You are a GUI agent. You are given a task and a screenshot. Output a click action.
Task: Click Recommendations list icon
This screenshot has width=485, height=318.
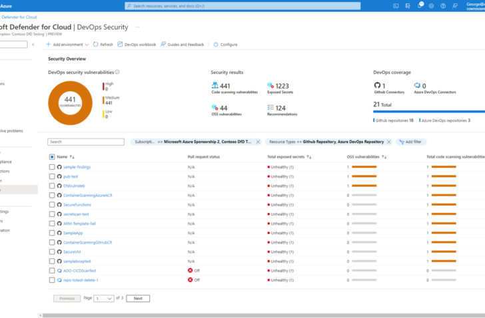(x=270, y=107)
